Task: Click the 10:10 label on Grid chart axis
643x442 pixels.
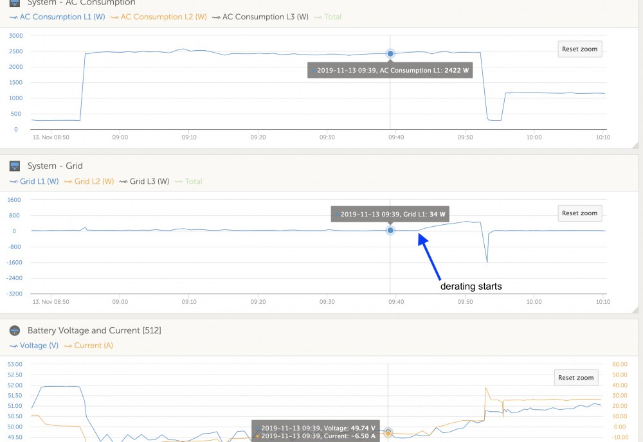Action: point(603,302)
